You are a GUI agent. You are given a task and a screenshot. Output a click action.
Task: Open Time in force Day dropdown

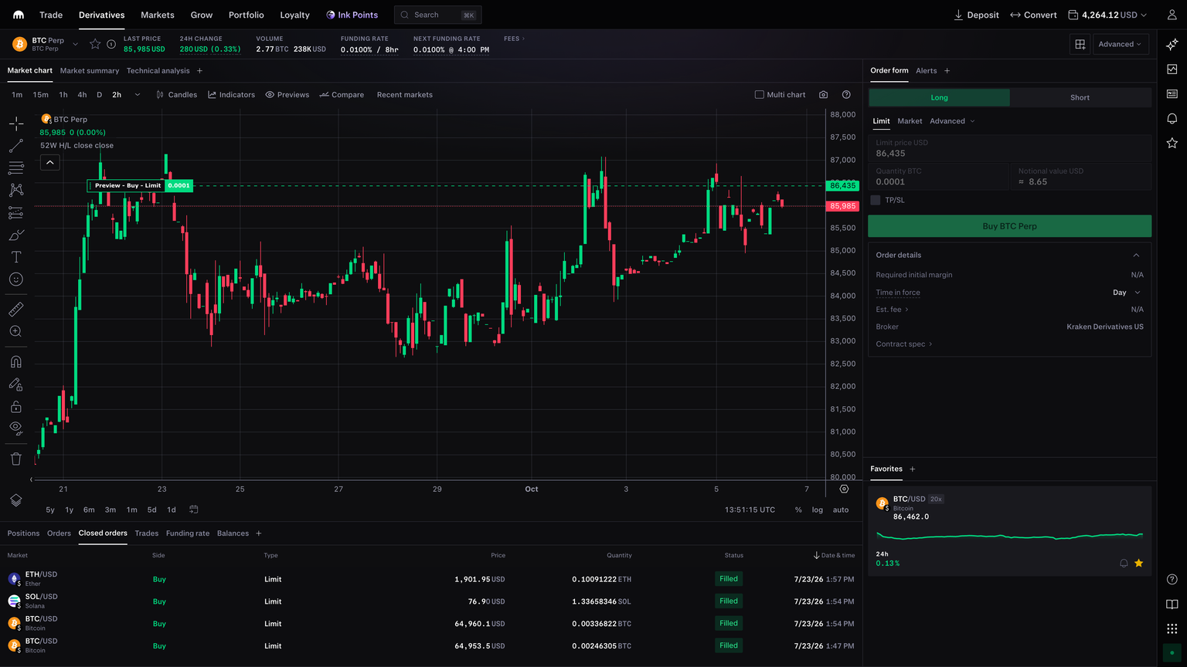click(x=1127, y=293)
